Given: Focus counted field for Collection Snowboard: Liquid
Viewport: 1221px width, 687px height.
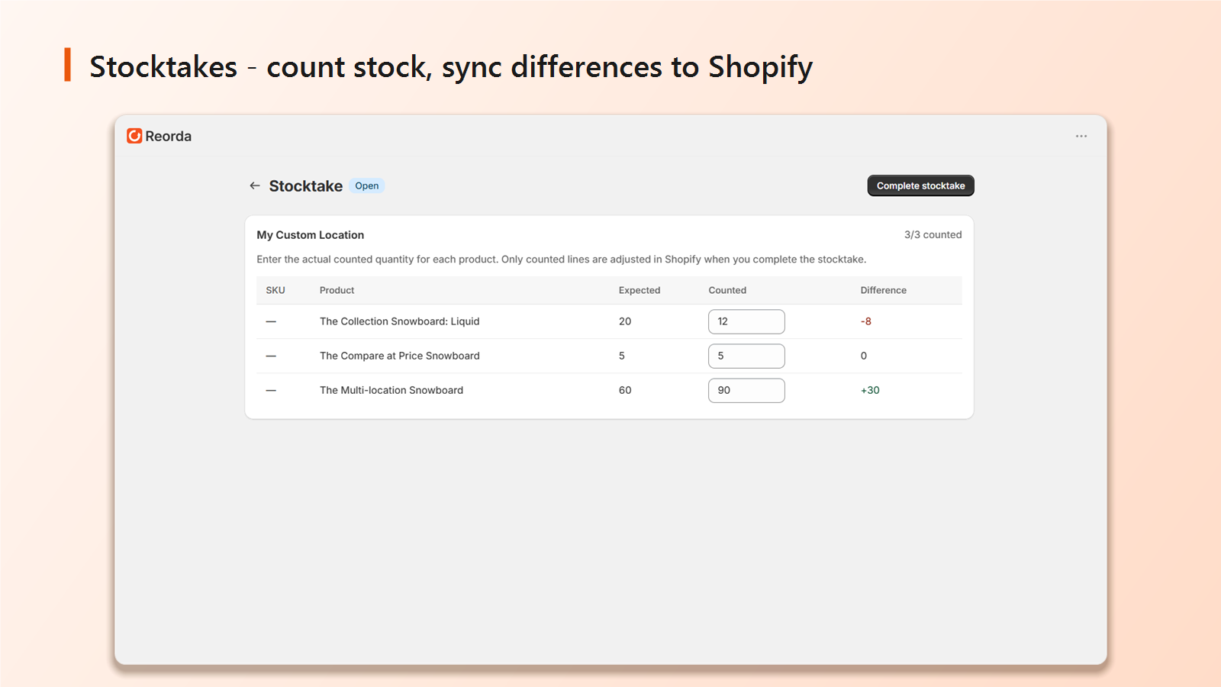Looking at the screenshot, I should 746,321.
